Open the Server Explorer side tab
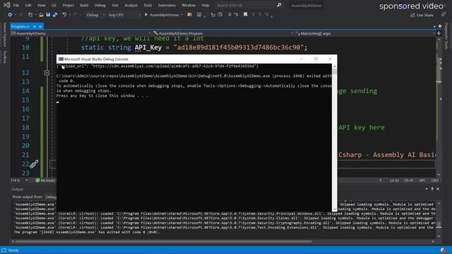Image resolution: width=452 pixels, height=254 pixels. (x=5, y=35)
